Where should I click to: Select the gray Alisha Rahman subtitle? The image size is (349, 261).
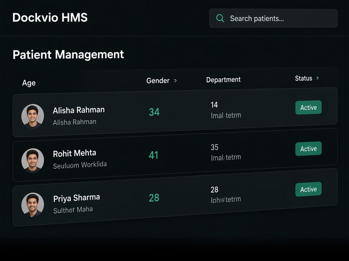click(x=75, y=122)
